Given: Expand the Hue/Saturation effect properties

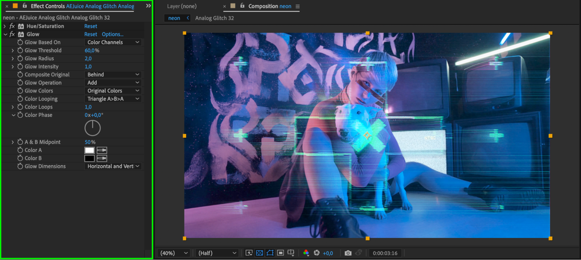Looking at the screenshot, I should (x=5, y=26).
